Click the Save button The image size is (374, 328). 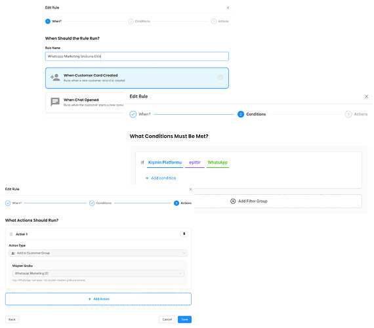pos(184,319)
